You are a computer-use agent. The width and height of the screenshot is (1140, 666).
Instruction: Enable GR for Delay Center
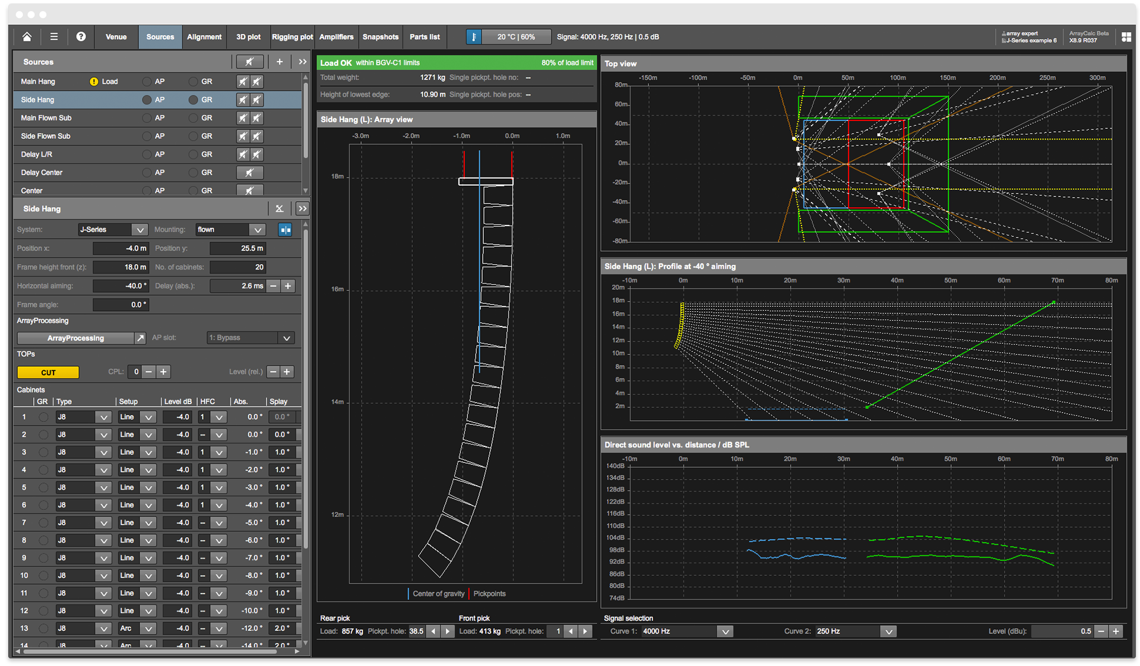(x=193, y=173)
